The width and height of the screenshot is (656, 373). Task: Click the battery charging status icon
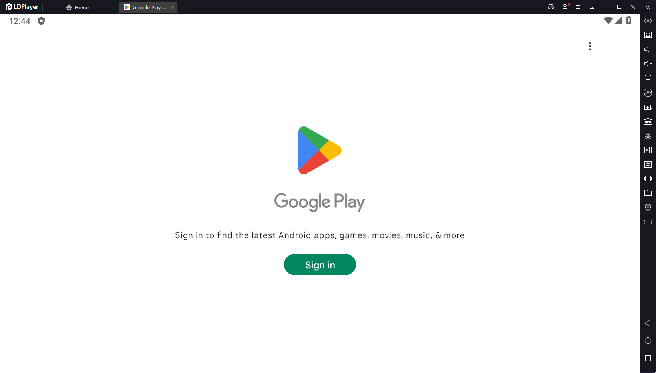point(629,20)
